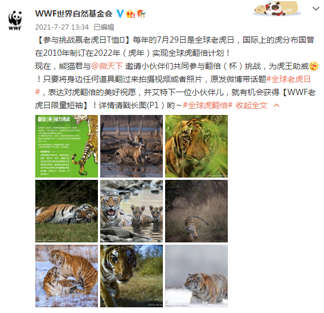Open the tigress with cubs in water photo
Screen dimensions: 324x313
tap(132, 211)
